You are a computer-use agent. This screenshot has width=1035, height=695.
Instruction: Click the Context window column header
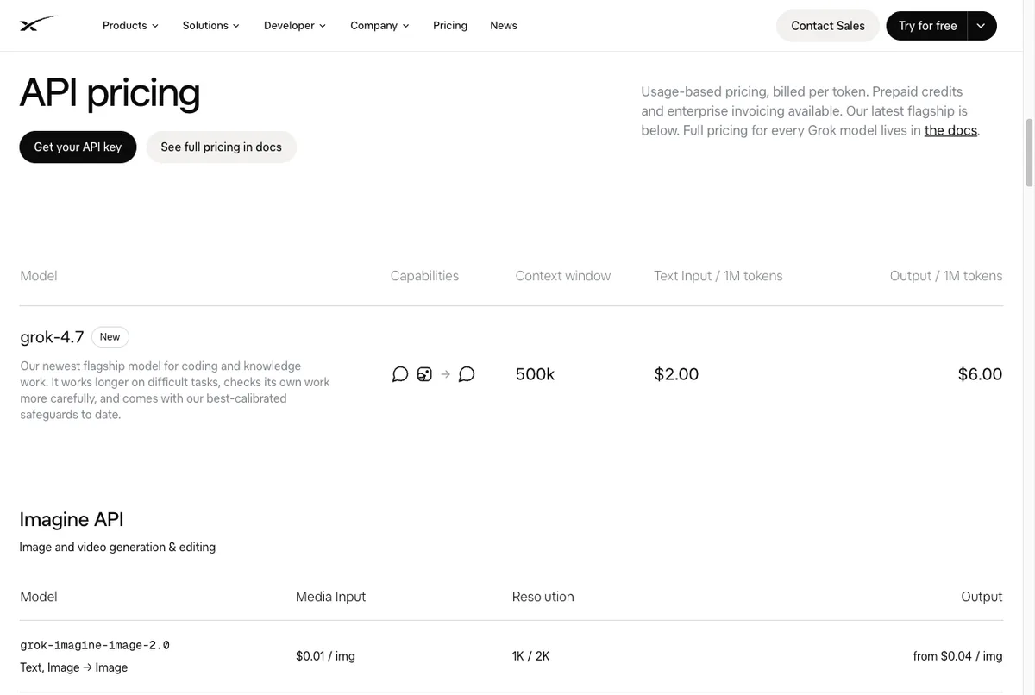point(563,276)
